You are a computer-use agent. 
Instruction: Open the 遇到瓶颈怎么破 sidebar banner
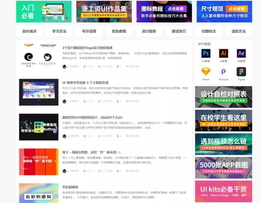tap(224, 144)
